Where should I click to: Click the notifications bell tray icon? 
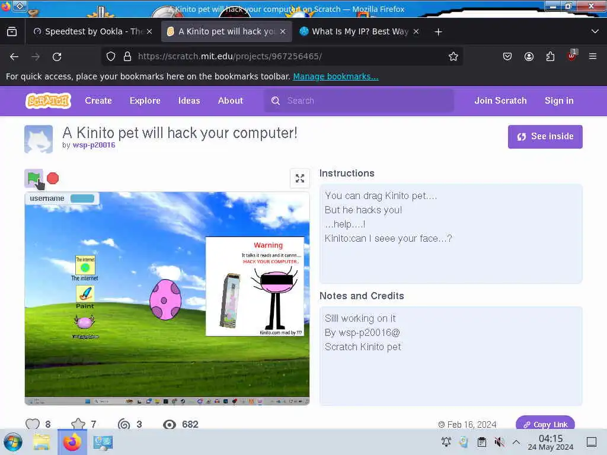click(x=446, y=441)
